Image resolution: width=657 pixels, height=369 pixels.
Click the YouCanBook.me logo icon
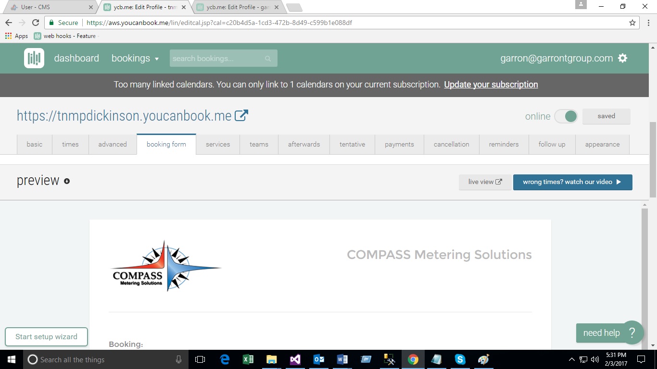click(34, 58)
